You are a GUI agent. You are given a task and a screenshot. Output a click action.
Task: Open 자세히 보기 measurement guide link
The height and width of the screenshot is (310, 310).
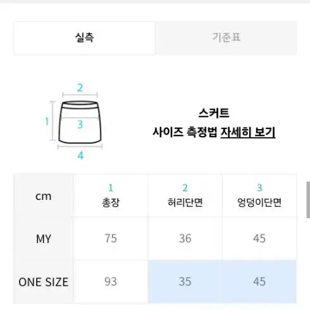[248, 132]
